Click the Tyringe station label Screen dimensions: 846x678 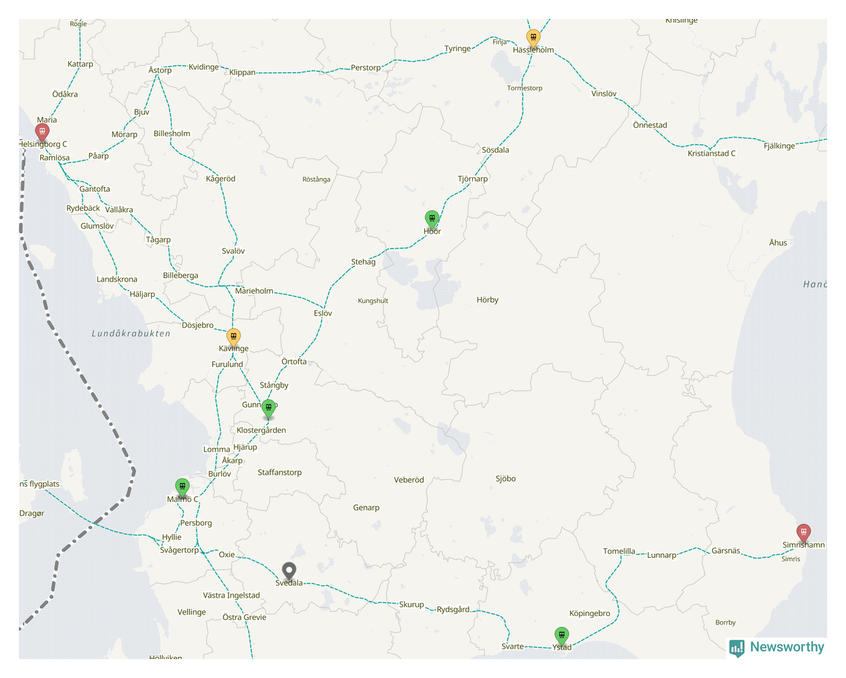457,49
